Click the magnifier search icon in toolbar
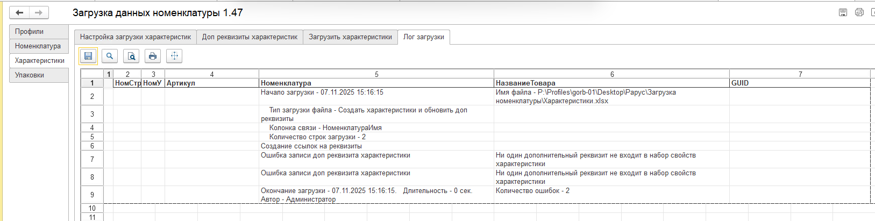Screen dimensions: 875x221 (110, 56)
